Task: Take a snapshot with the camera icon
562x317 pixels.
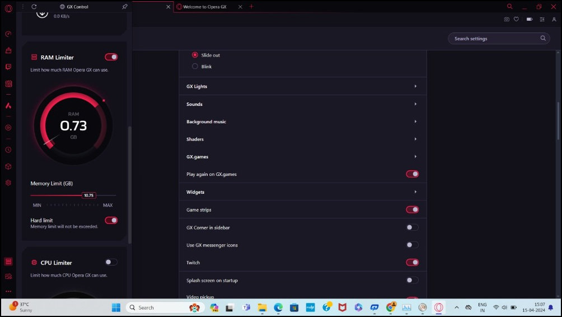Action: point(507,20)
